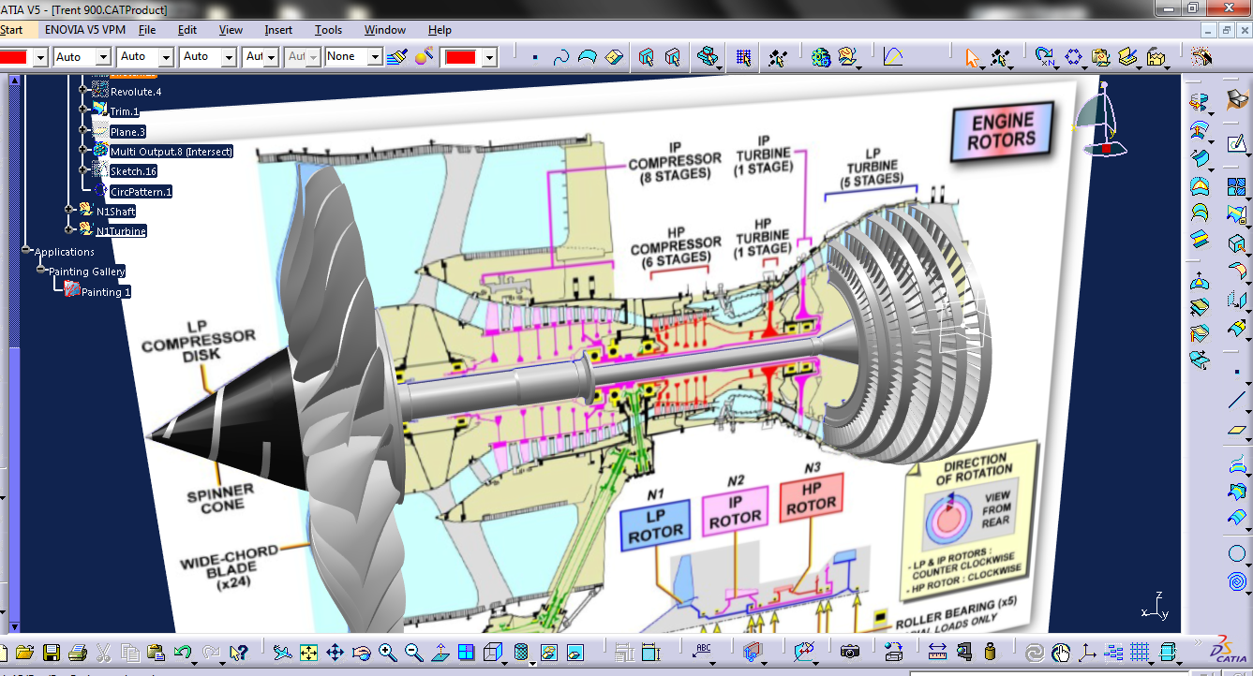Click the Spline curve icon in top toolbar
Screen dimensions: 1253x676
point(560,58)
